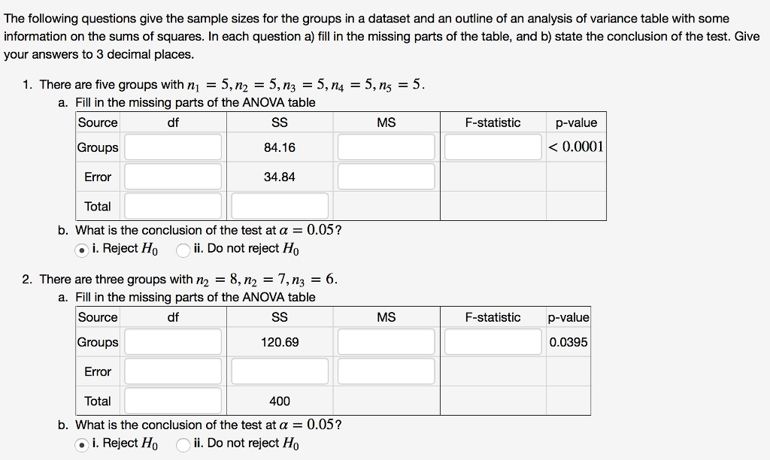Click the Groups MS input box in question 1

coord(386,147)
